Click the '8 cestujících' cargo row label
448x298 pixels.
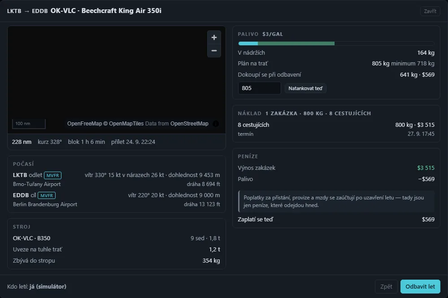point(253,125)
